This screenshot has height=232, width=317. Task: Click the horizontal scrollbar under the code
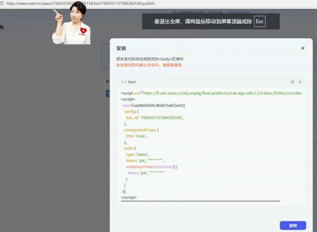click(x=200, y=201)
